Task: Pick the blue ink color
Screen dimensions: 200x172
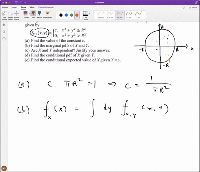Action: pos(66,15)
